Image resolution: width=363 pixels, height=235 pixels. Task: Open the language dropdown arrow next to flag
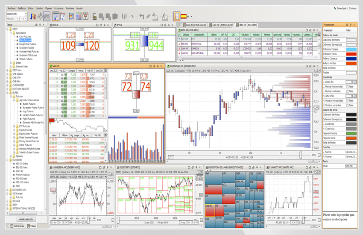(x=191, y=16)
